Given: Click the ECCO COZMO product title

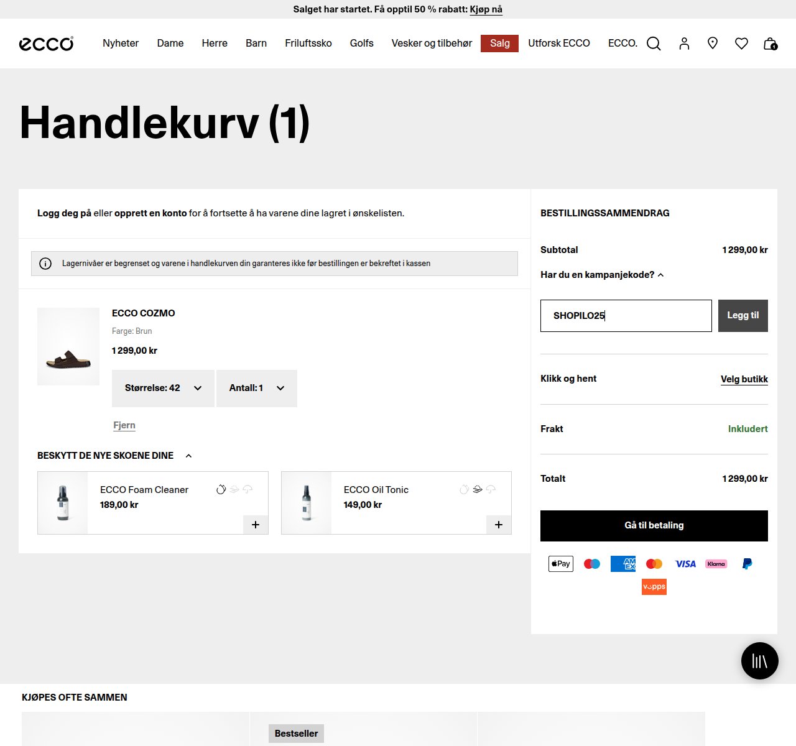Looking at the screenshot, I should tap(144, 313).
